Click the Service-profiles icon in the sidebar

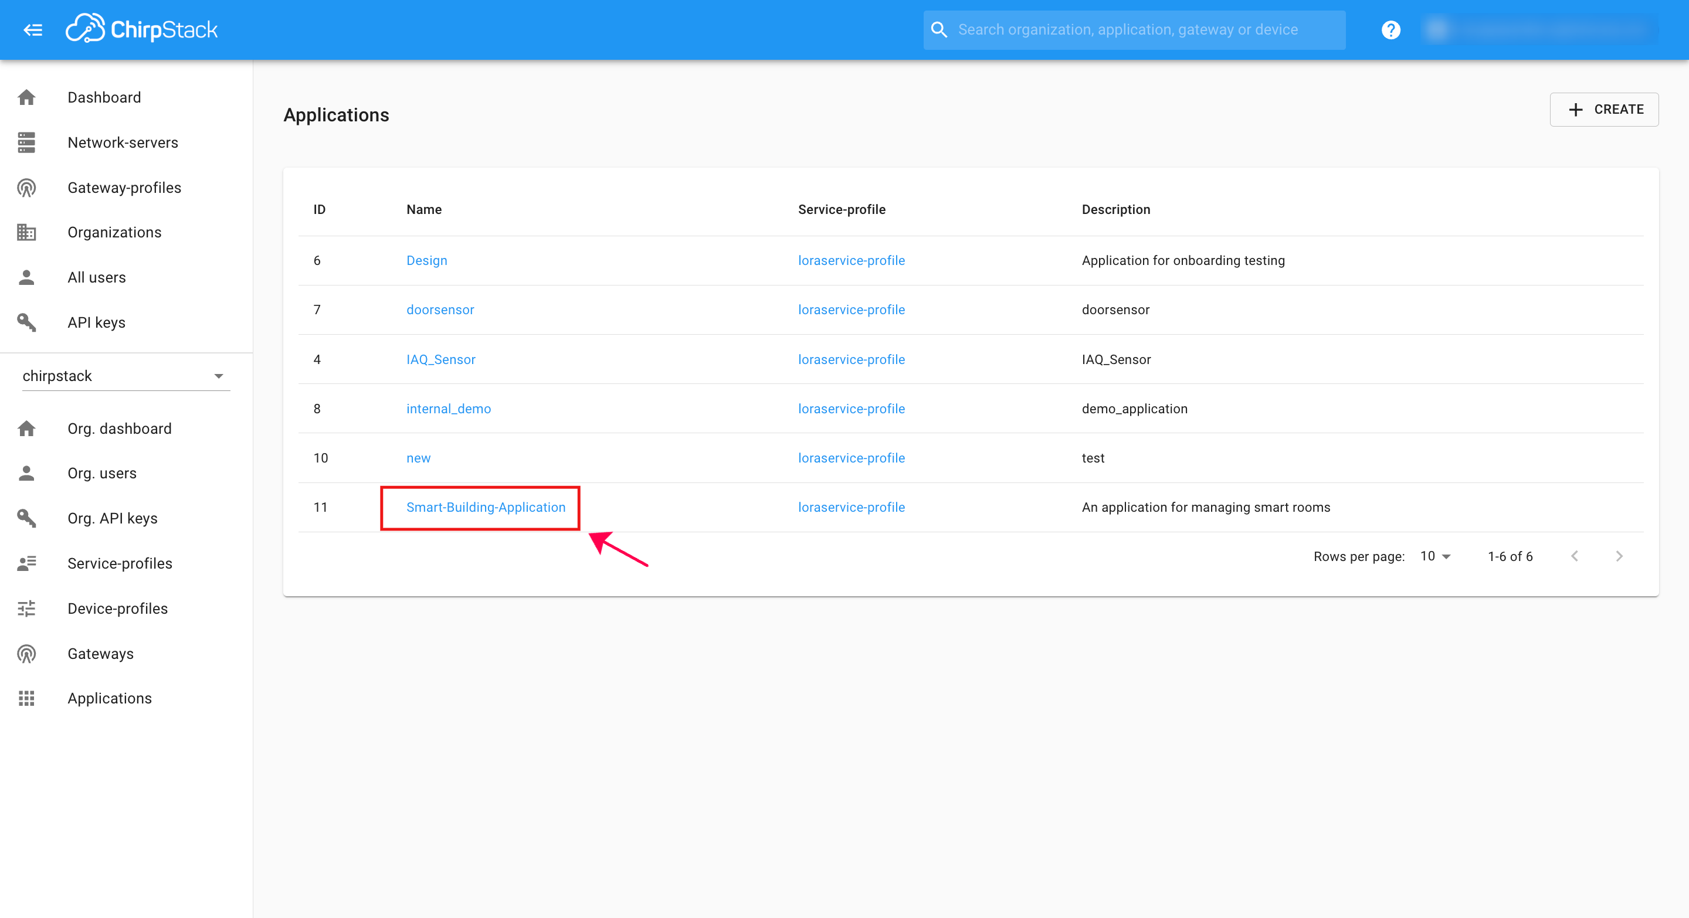(26, 563)
